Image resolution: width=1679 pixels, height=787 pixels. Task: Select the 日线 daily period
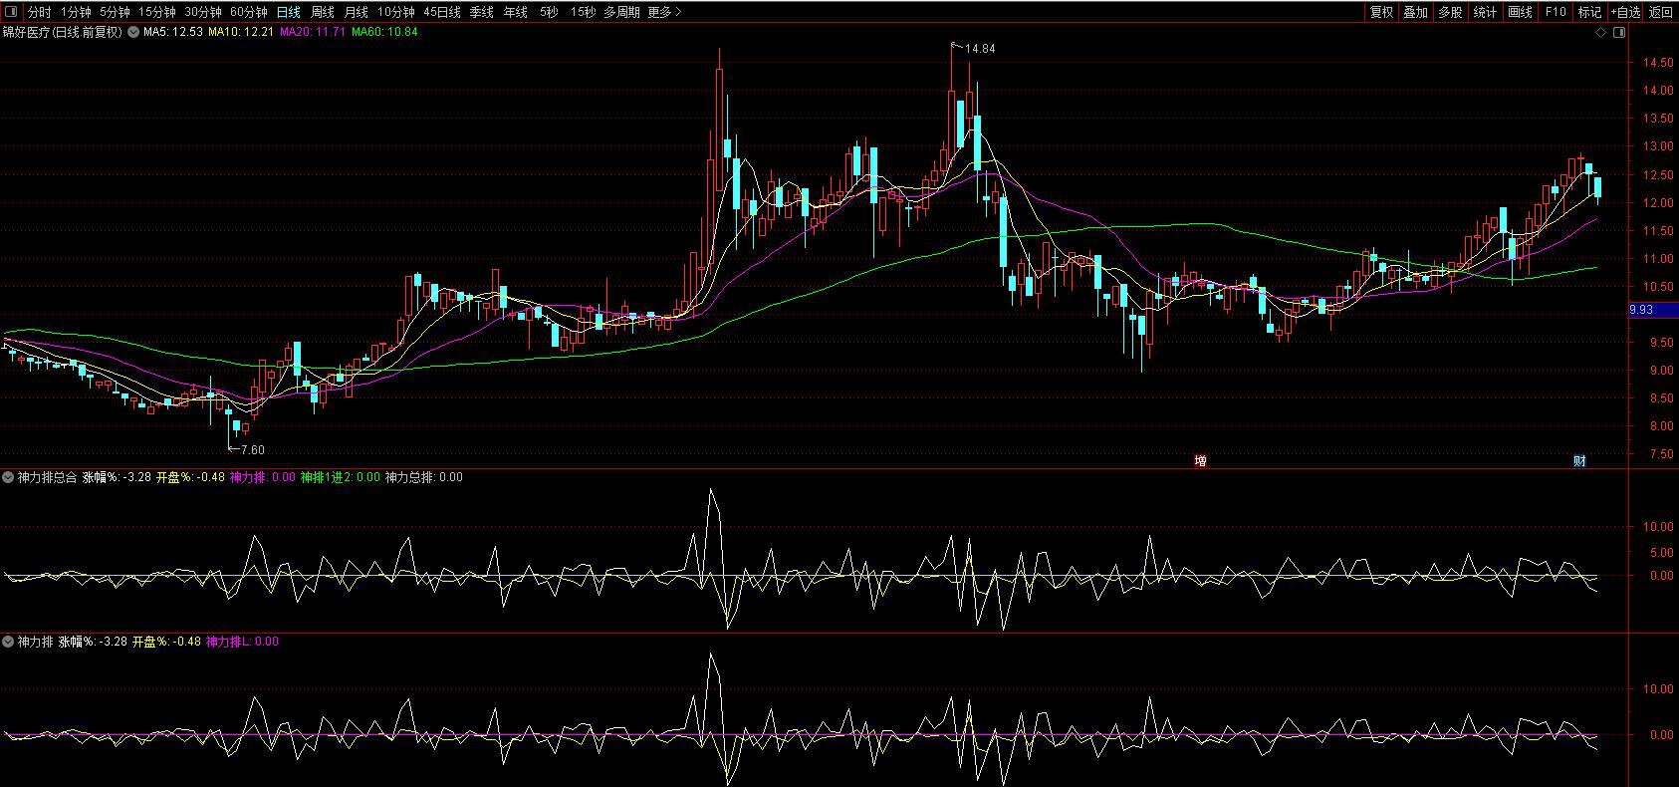[x=289, y=12]
